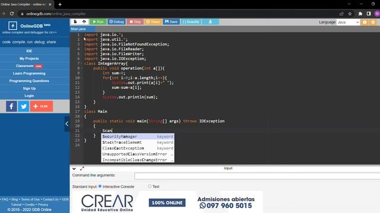
Task: Select StackTraceElement autocomplete suggestion
Action: click(x=138, y=143)
